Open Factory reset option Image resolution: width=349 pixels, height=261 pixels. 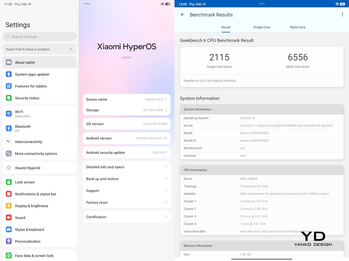[127, 203]
